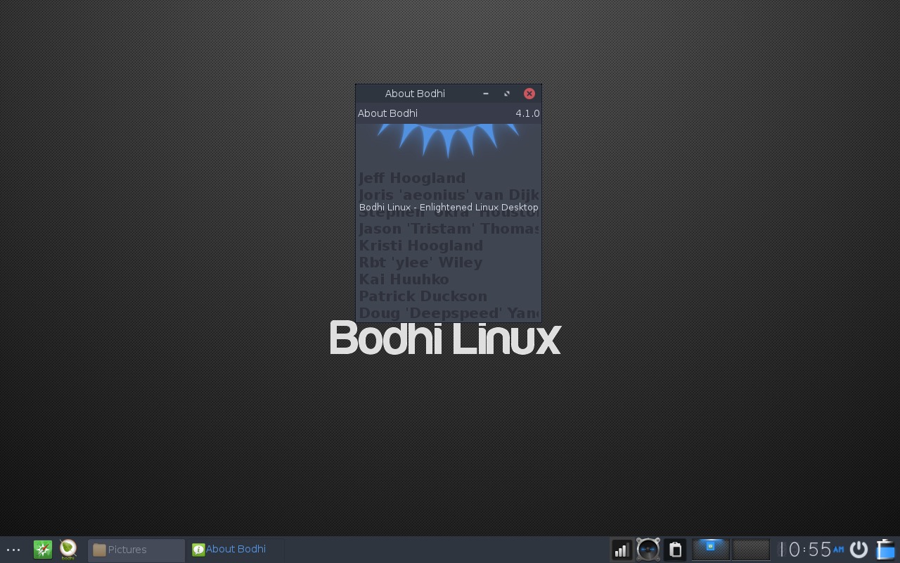
Task: Click the battery status icon
Action: [885, 550]
